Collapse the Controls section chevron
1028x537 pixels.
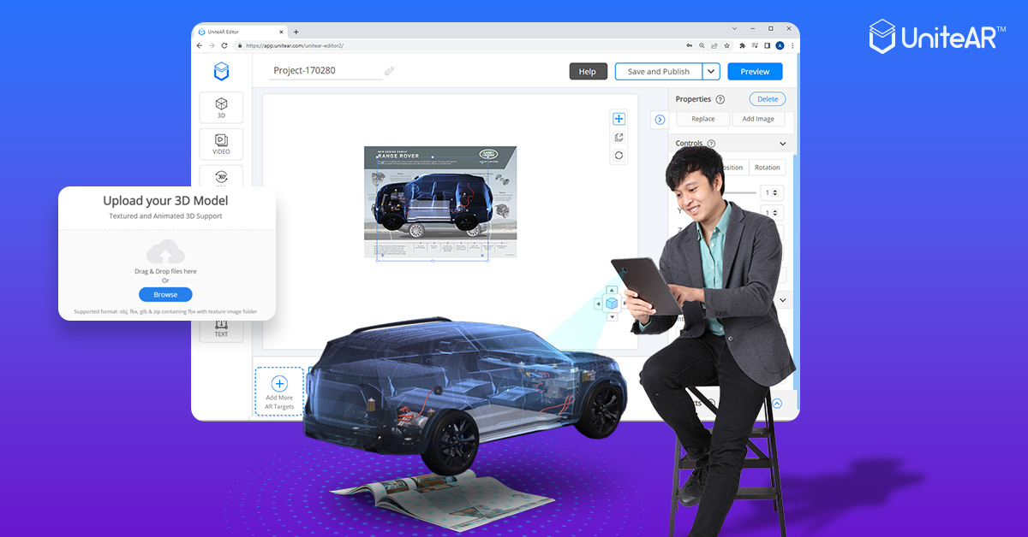coord(782,144)
